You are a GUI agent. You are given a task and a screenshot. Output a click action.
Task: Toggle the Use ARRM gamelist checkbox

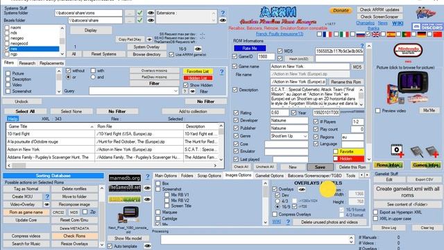tap(171, 54)
